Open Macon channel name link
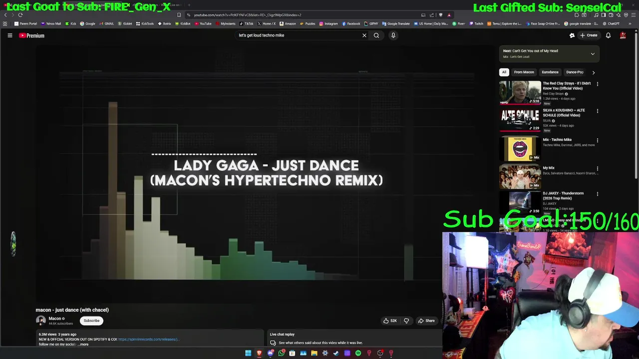Image resolution: width=639 pixels, height=359 pixels. pos(55,319)
